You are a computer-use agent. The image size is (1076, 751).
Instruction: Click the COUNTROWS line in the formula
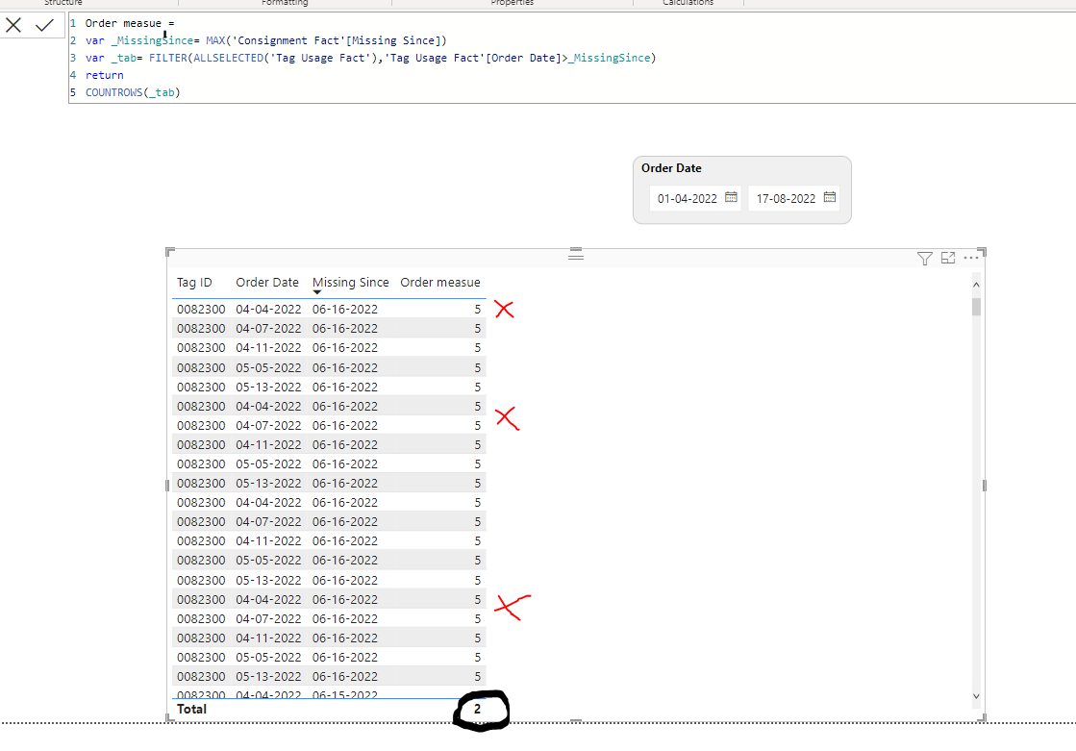133,92
